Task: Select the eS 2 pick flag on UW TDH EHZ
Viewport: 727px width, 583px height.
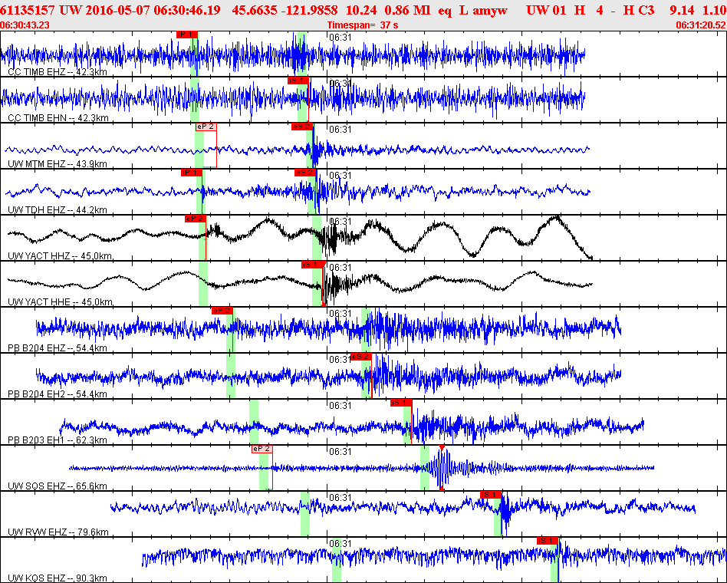Action: [x=305, y=173]
